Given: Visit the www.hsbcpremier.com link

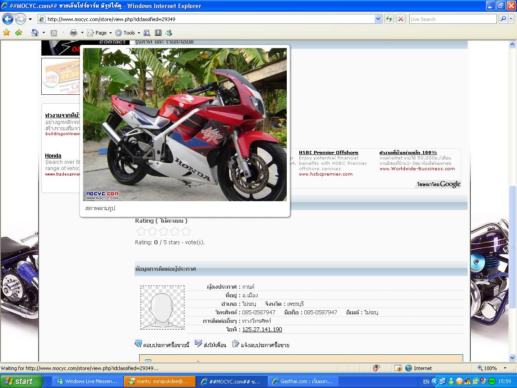Looking at the screenshot, I should [326, 174].
